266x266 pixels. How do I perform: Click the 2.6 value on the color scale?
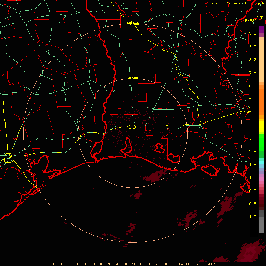pos(253,151)
